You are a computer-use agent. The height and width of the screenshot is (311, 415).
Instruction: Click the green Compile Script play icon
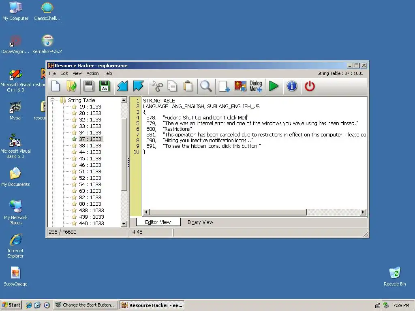pyautogui.click(x=274, y=86)
